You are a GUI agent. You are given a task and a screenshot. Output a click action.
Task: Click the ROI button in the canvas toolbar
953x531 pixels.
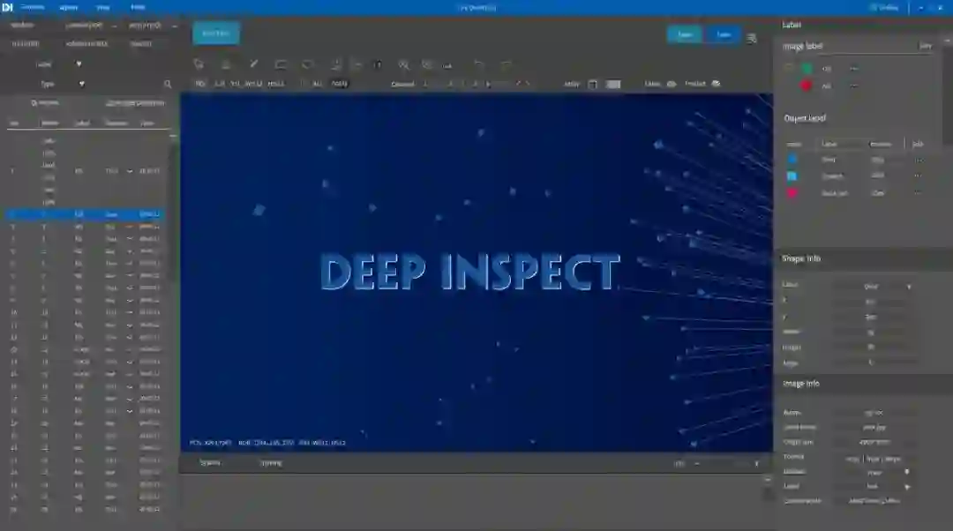tap(200, 84)
